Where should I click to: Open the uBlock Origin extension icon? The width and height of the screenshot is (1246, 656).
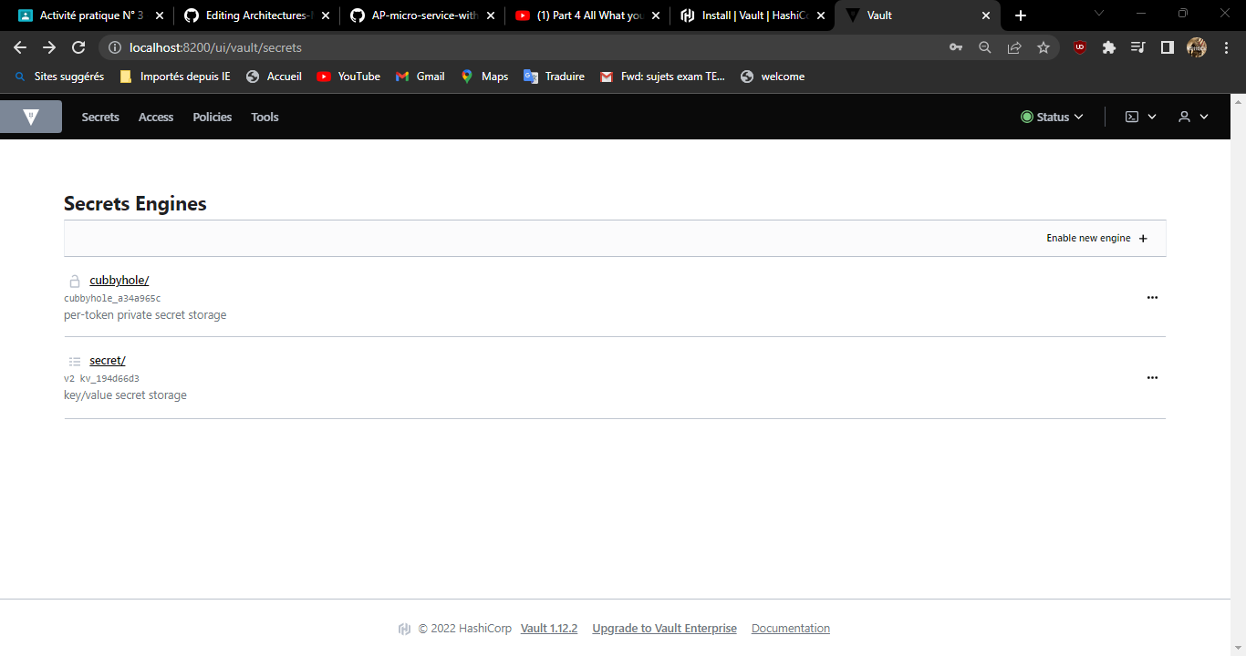tap(1079, 46)
